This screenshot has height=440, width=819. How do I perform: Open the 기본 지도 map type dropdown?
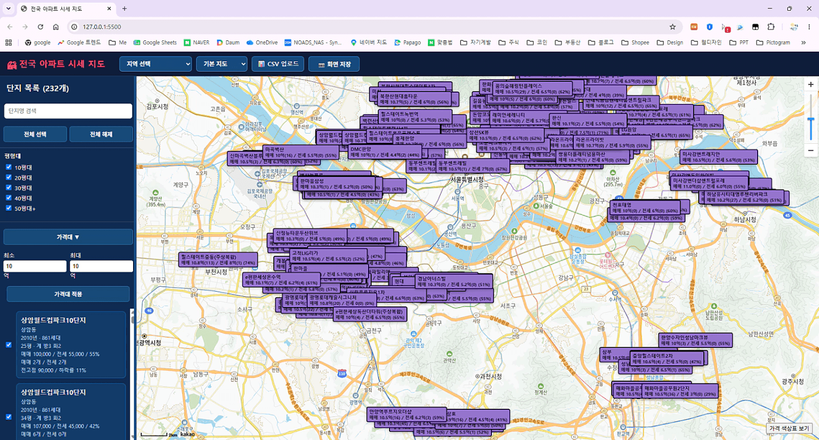(221, 64)
